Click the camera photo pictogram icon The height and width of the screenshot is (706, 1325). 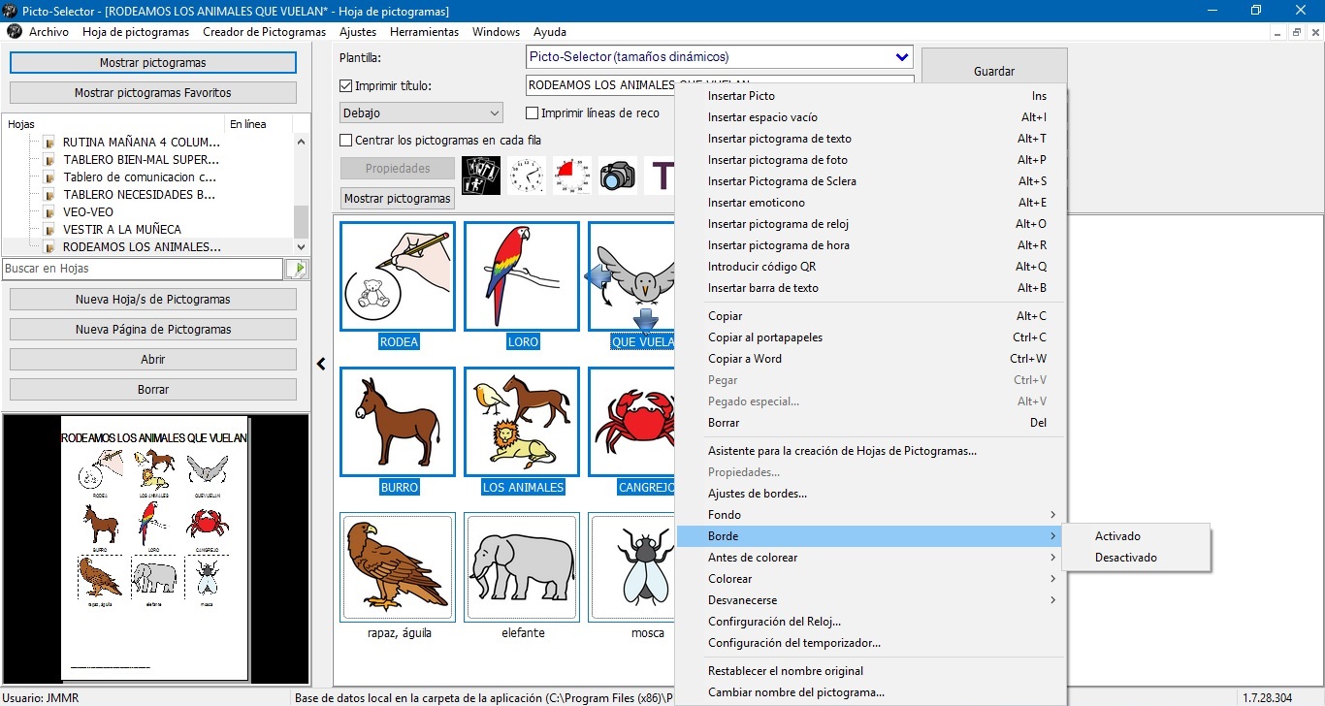click(617, 176)
